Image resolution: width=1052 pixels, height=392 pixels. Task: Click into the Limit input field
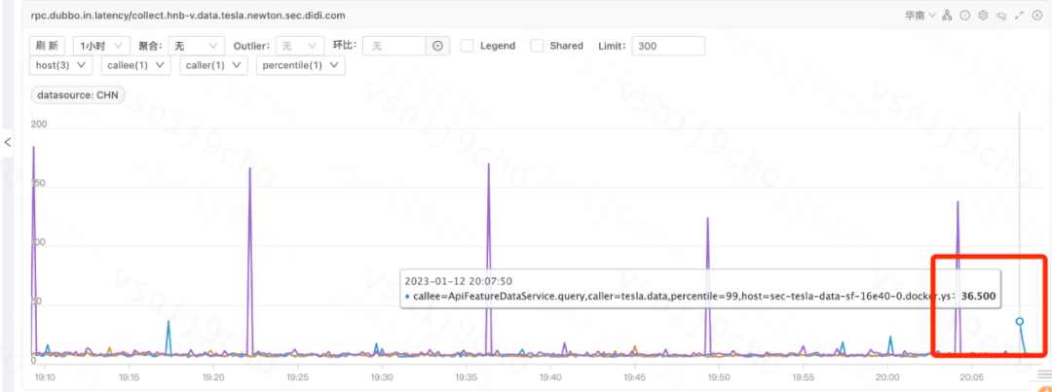coord(667,46)
